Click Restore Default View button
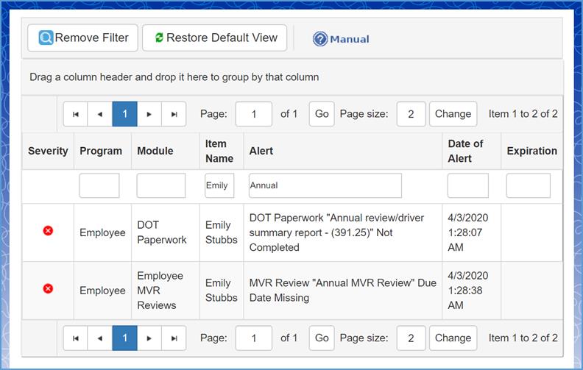The height and width of the screenshot is (370, 583). 214,38
